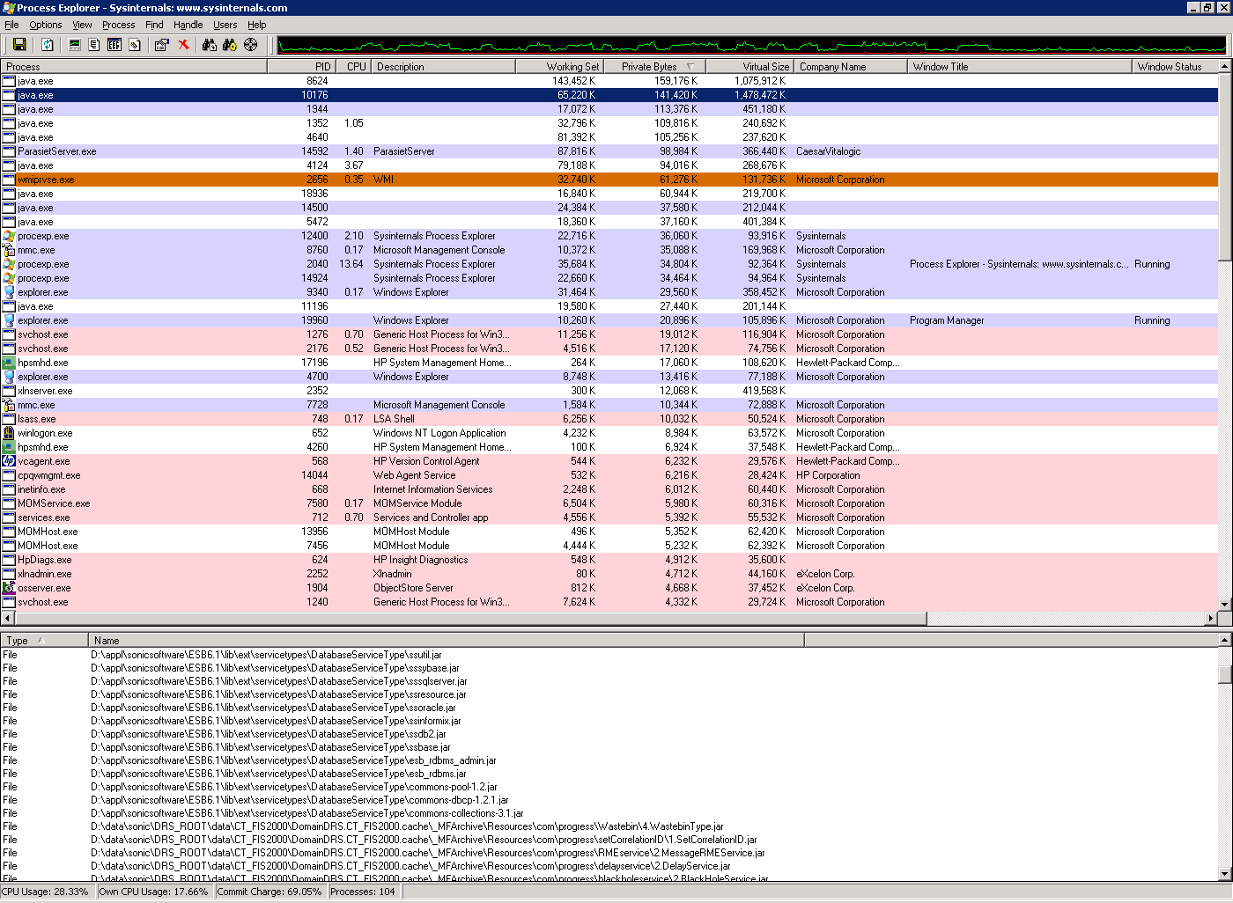This screenshot has height=903, width=1233.
Task: Click the process list scroll-up arrow
Action: tap(1224, 66)
